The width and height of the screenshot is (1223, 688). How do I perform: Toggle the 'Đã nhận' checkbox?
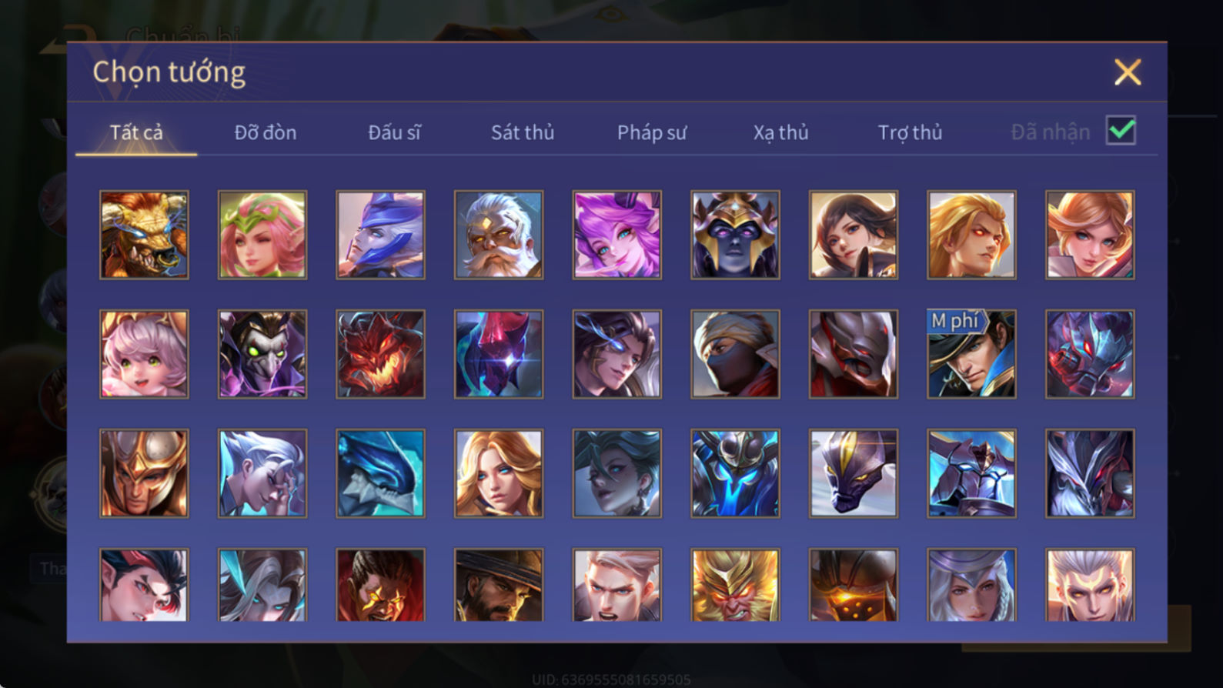click(x=1121, y=131)
